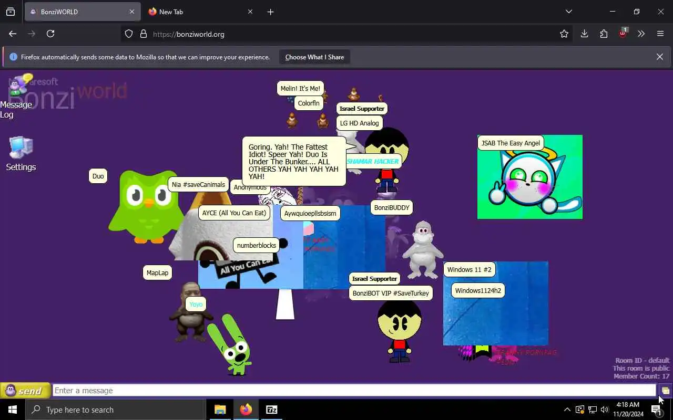Screen dimensions: 673x420
Task: Click the green Duolingo owl character
Action: [x=146, y=206]
